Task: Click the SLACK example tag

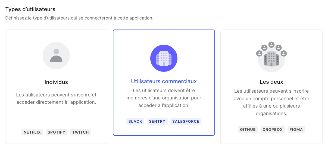Action: (x=135, y=121)
